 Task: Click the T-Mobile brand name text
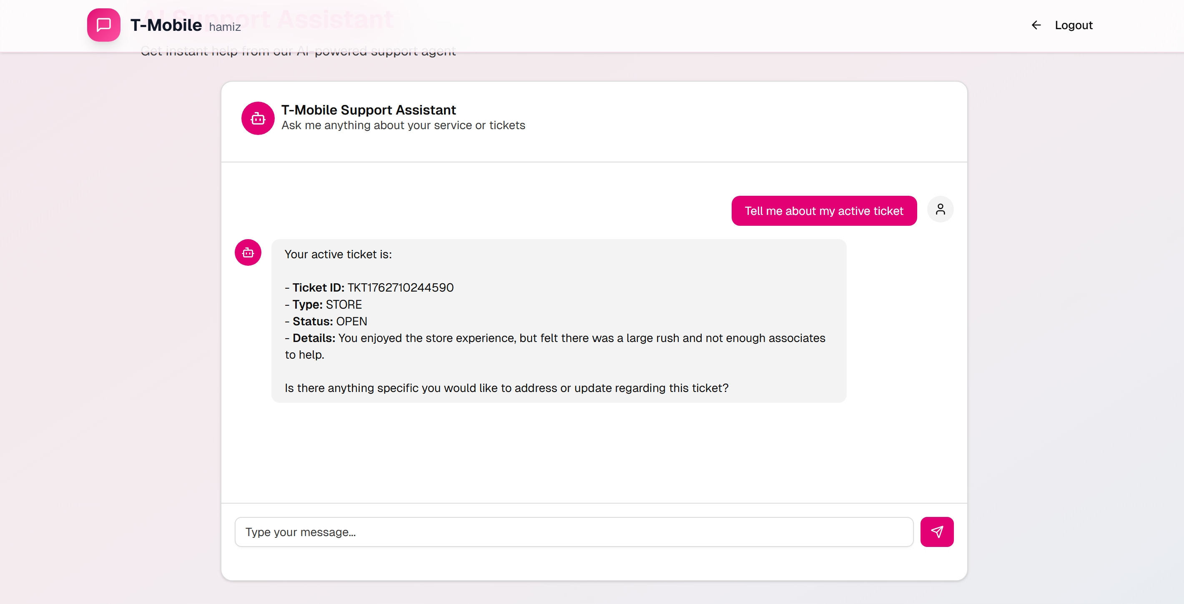tap(166, 25)
